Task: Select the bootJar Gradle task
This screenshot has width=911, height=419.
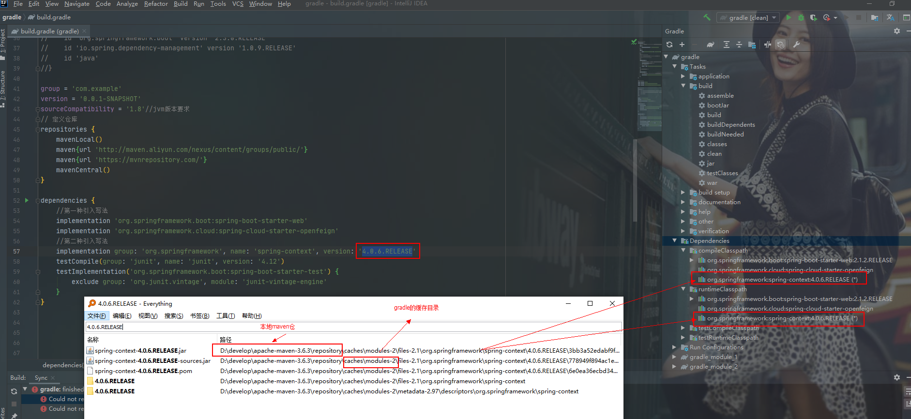Action: point(718,105)
